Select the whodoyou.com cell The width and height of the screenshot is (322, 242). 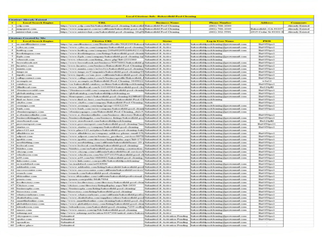click(38, 155)
